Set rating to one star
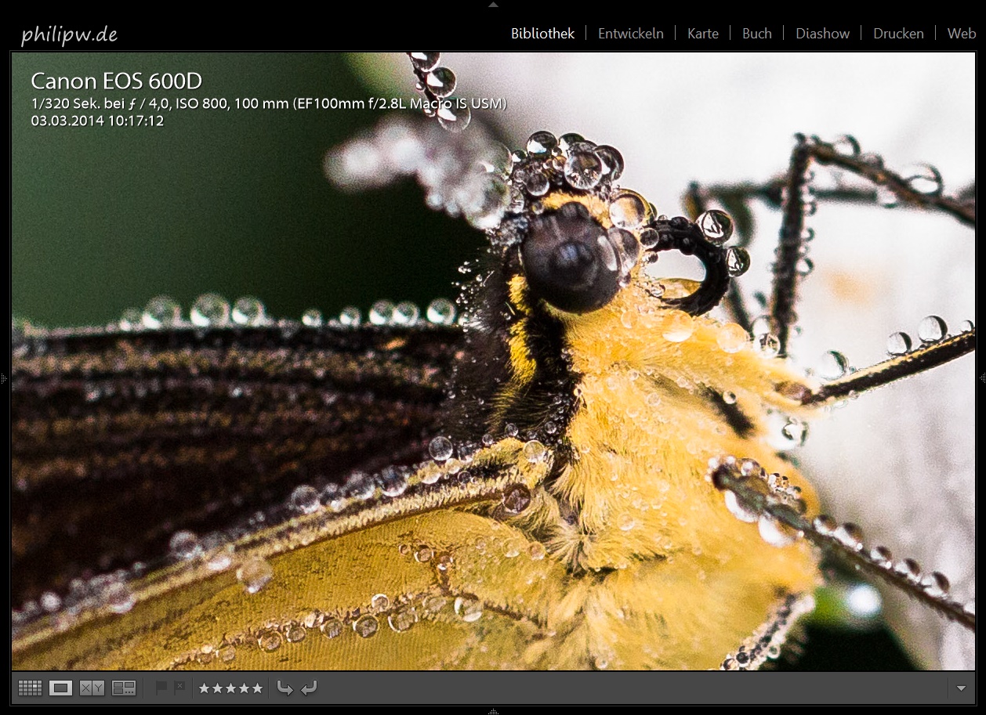 click(x=205, y=688)
